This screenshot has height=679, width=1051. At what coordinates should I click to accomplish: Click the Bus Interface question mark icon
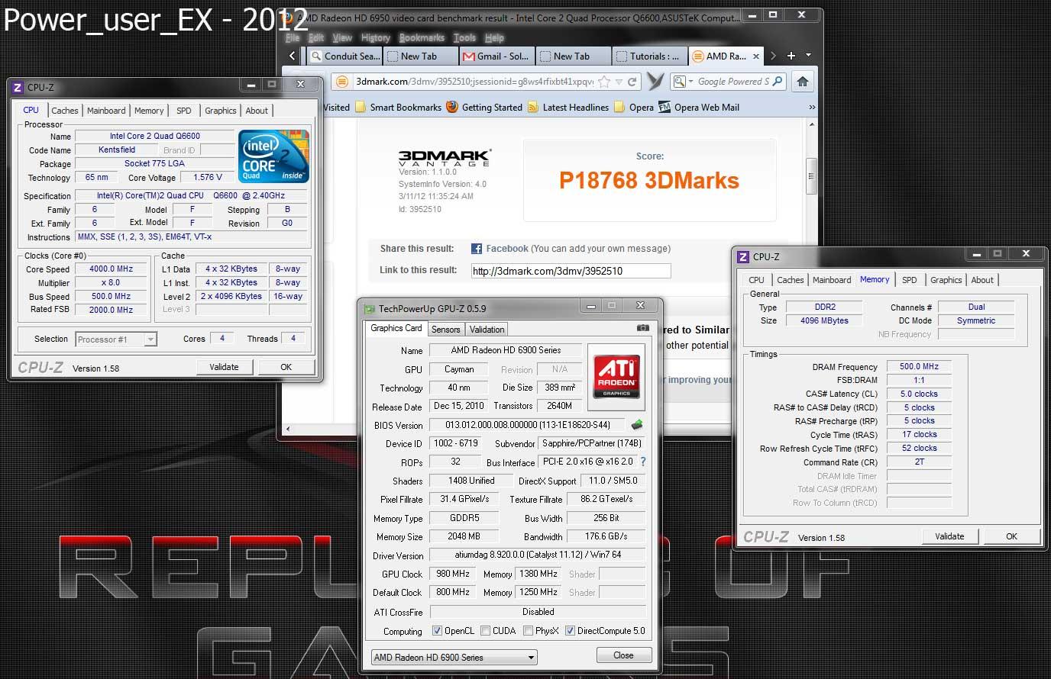coord(643,462)
